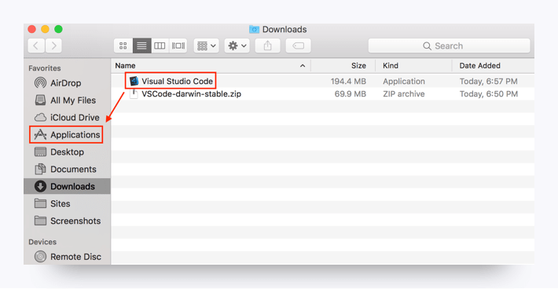
Task: Click the Share toolbar button
Action: [x=268, y=46]
